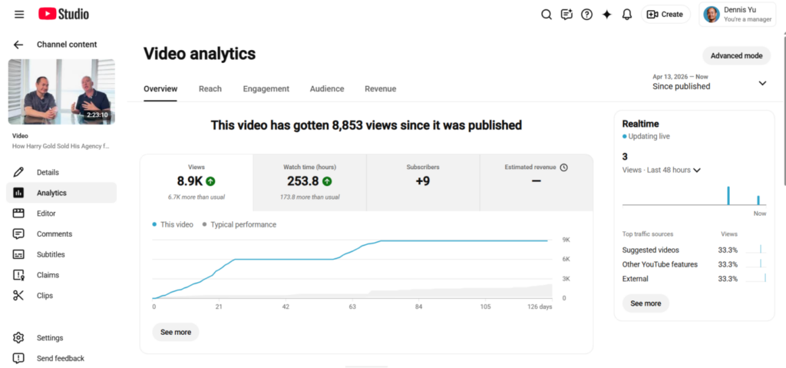Click the sparkle Ask Studio icon
The image size is (786, 368).
606,15
